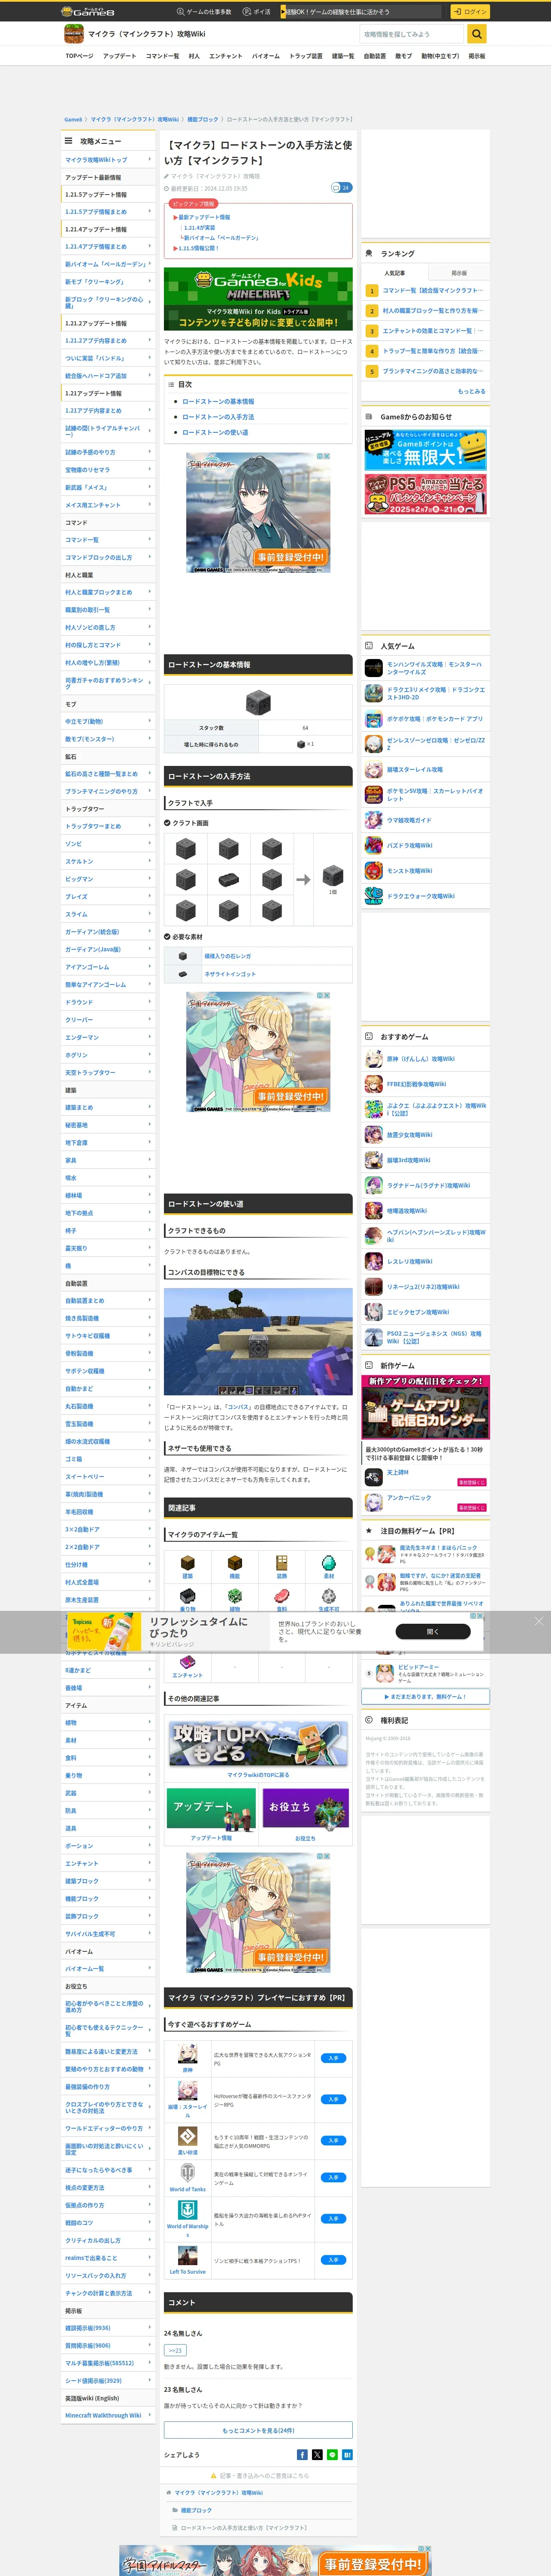Jump to ロードストーンの基本情報 in contents
551x2576 pixels.
pos(218,401)
